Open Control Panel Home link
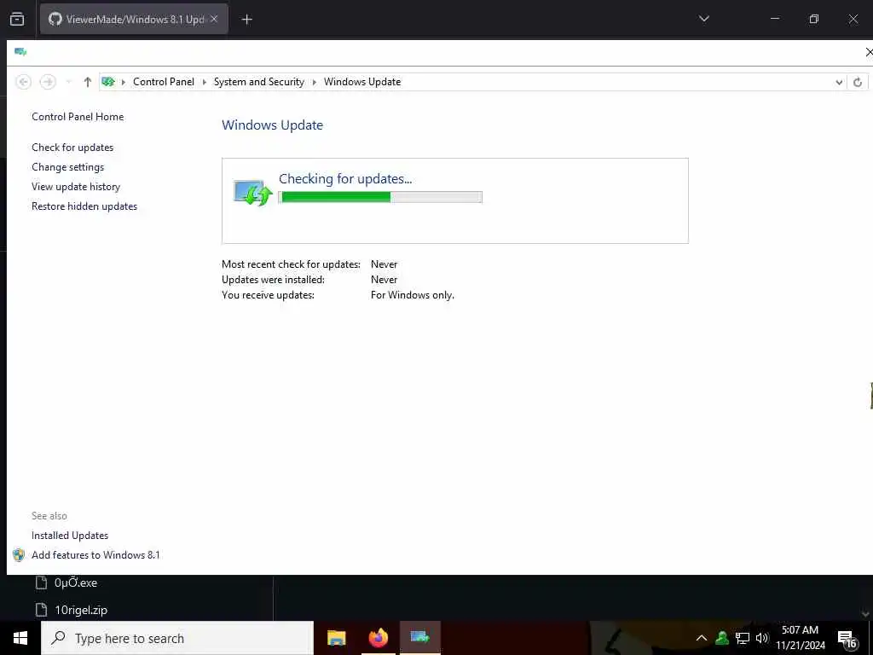This screenshot has height=655, width=873. point(78,116)
